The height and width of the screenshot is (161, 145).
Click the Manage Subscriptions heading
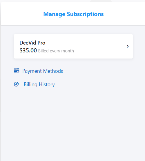tap(73, 14)
